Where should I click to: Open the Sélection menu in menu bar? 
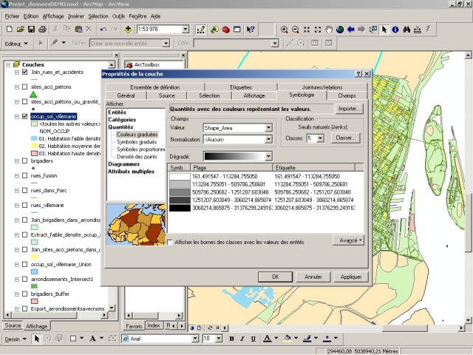(98, 16)
